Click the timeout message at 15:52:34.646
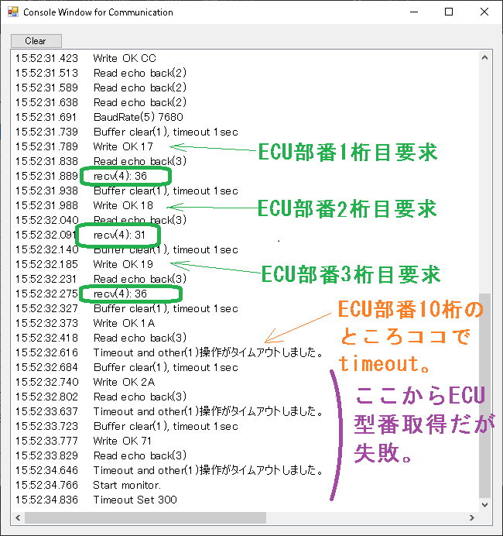The height and width of the screenshot is (536, 503). click(208, 470)
